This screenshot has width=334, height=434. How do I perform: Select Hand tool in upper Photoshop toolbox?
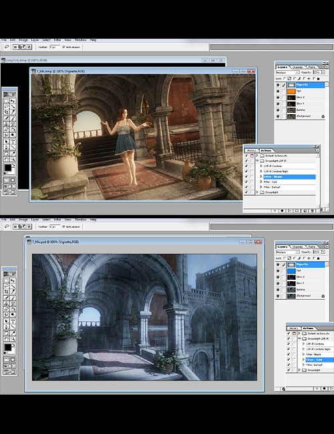point(7,159)
